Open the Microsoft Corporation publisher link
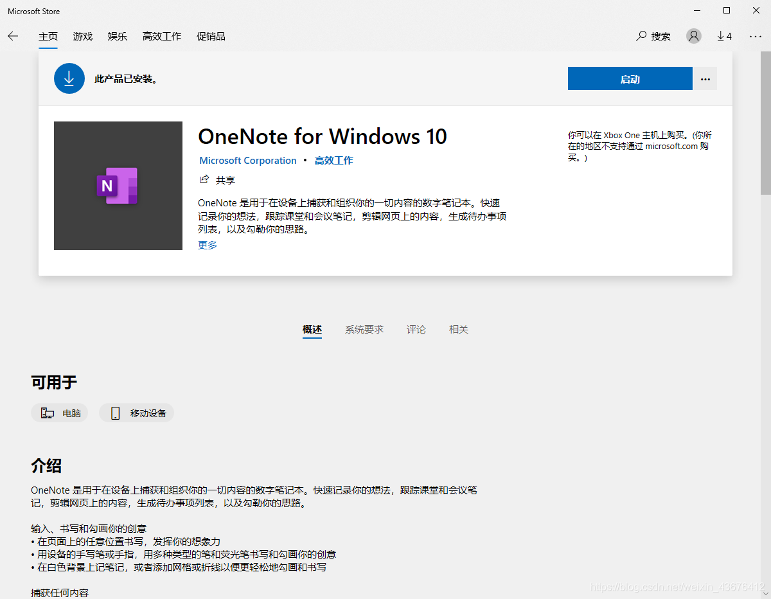 248,161
